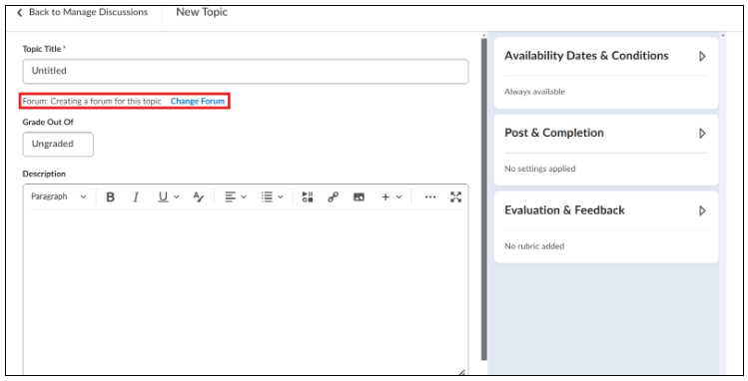
Task: Expand the Post & Completion panel
Action: pyautogui.click(x=702, y=134)
